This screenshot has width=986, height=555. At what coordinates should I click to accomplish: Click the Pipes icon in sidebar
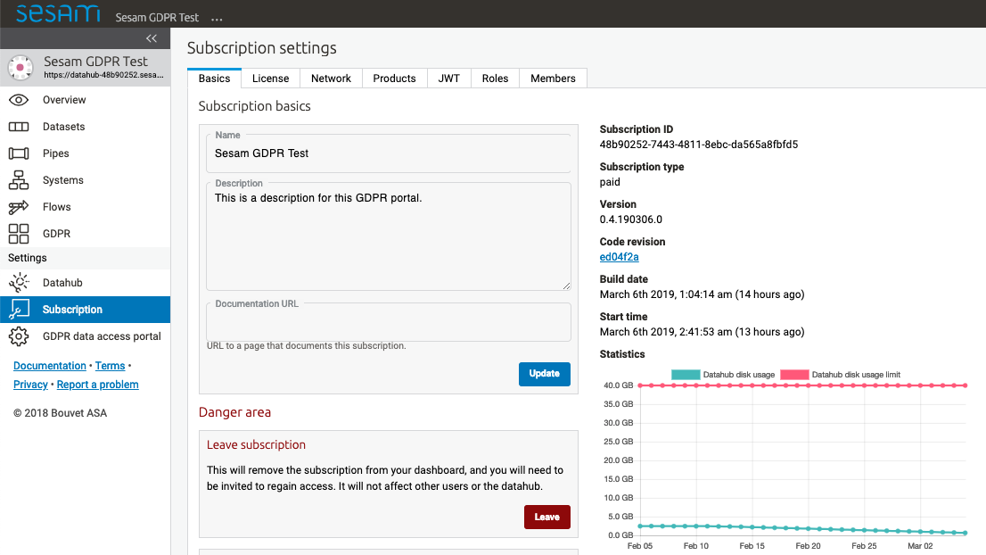19,153
